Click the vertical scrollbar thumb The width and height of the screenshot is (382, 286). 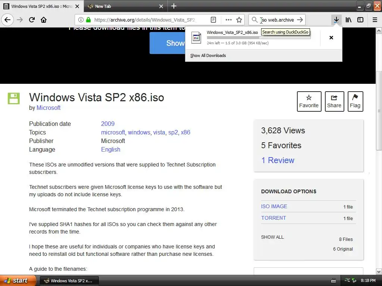[x=379, y=111]
